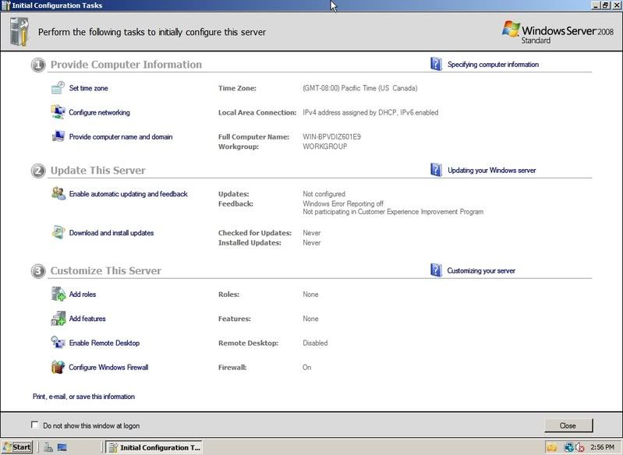Screen dimensions: 623x455
Task: Open Provide computer name and domain link
Action: click(x=121, y=136)
